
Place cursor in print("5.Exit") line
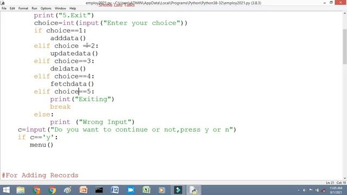(64, 15)
